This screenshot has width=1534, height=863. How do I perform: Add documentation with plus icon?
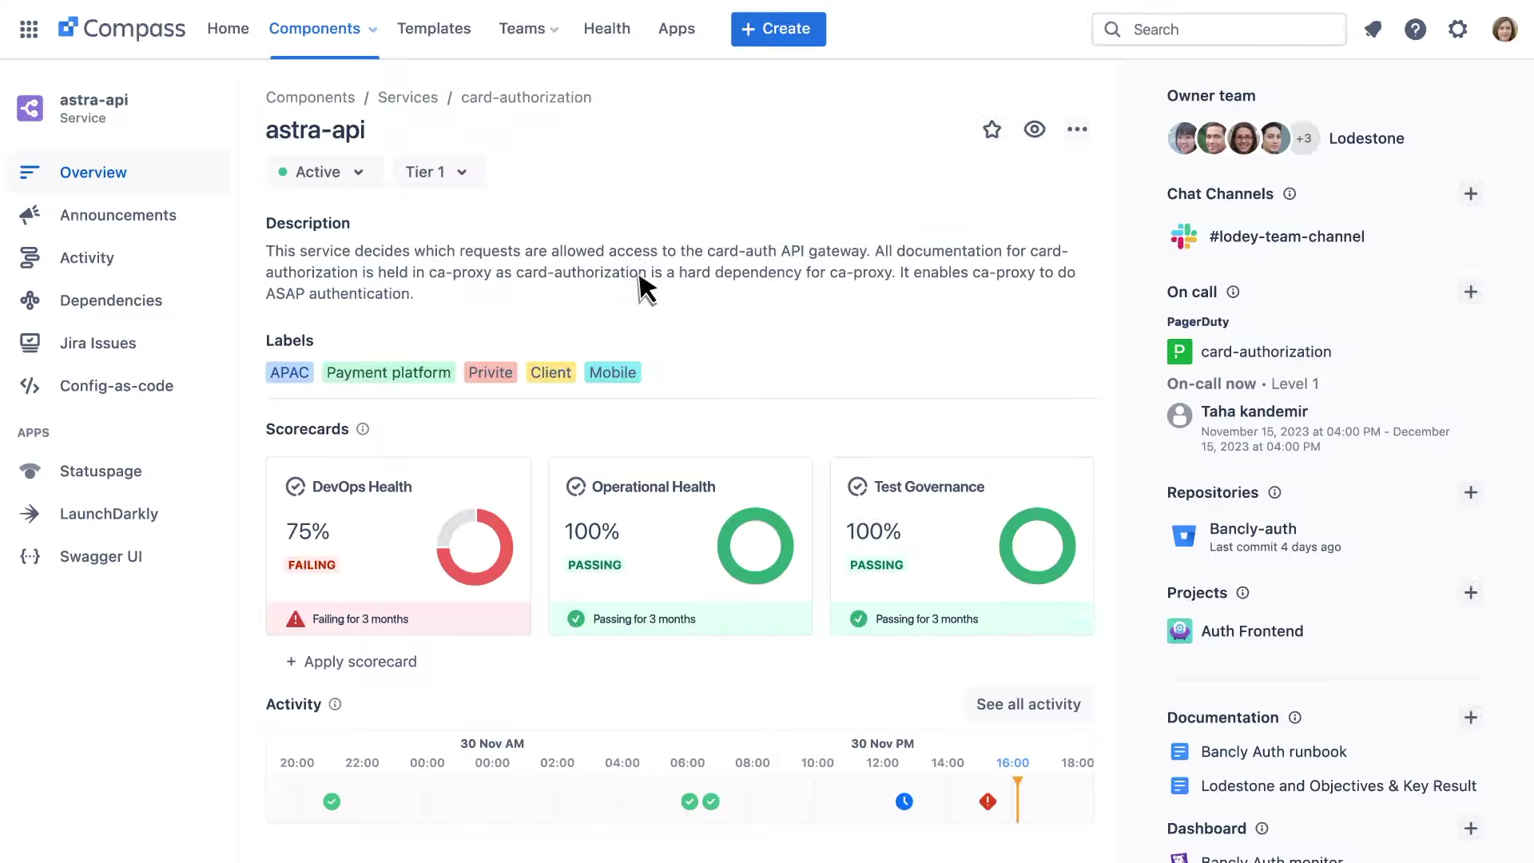pos(1470,717)
